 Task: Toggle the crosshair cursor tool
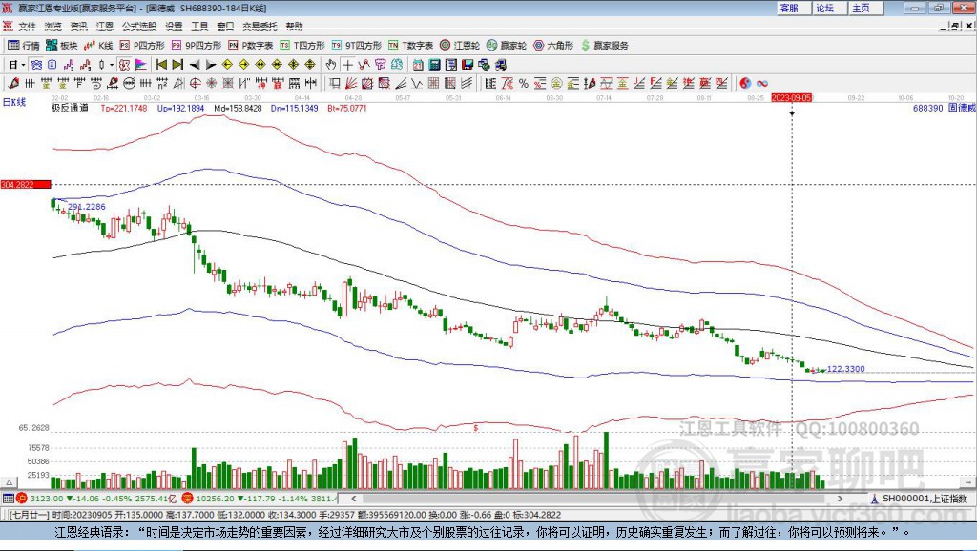point(348,64)
